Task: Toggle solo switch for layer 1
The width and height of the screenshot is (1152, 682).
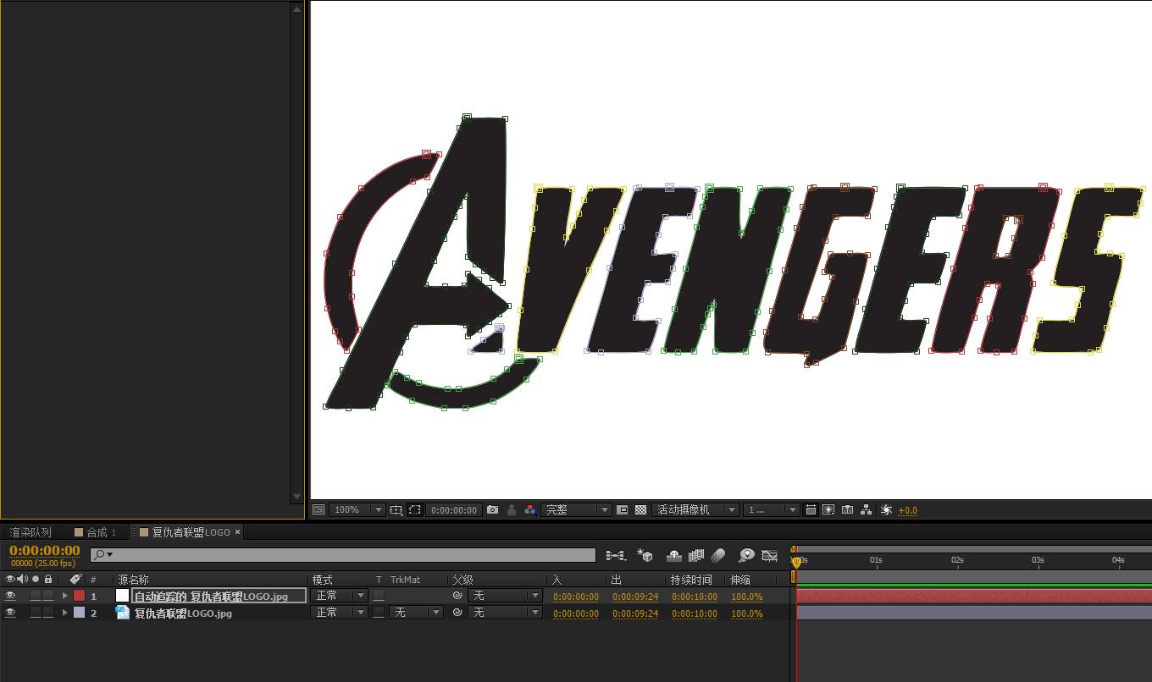Action: 36,596
